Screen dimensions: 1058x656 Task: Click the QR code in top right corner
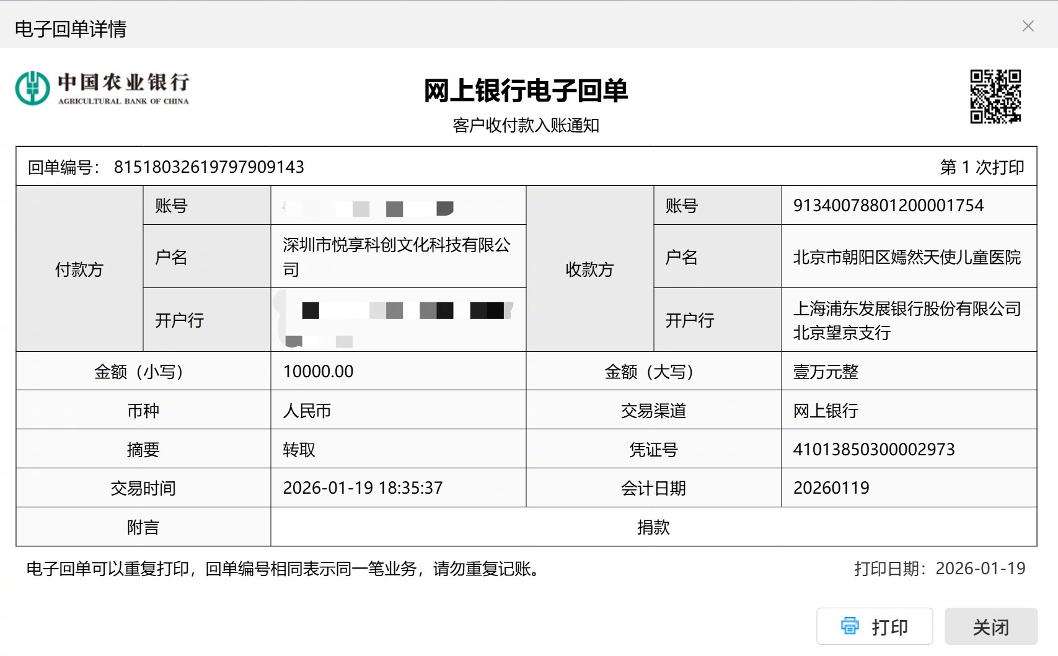tap(996, 97)
